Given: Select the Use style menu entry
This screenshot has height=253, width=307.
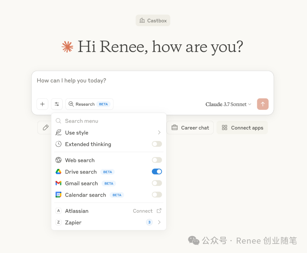Looking at the screenshot, I should tap(109, 132).
